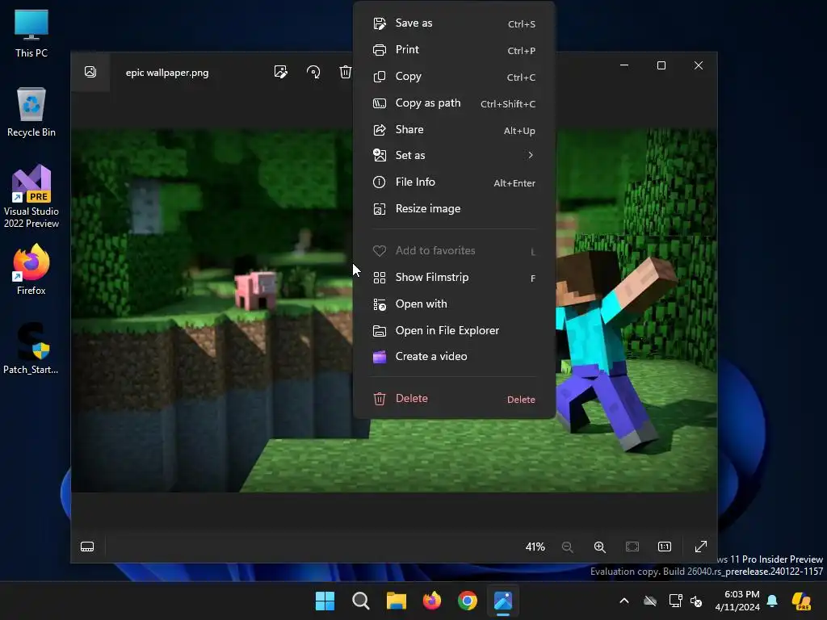This screenshot has height=620, width=827.
Task: Show hidden icons tray chevron
Action: pos(624,601)
